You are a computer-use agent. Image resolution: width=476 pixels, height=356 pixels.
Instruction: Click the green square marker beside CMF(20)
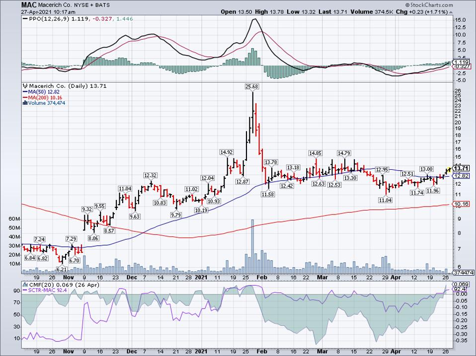(25, 285)
